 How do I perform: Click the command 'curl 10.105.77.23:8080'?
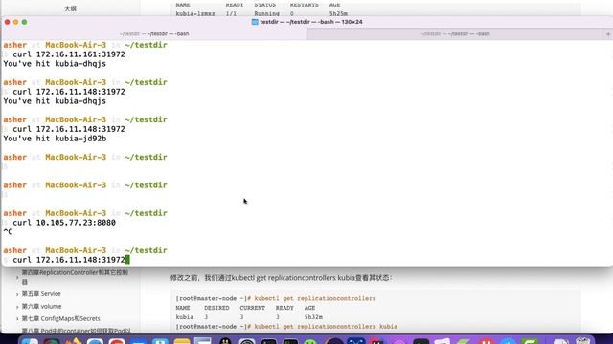(64, 223)
